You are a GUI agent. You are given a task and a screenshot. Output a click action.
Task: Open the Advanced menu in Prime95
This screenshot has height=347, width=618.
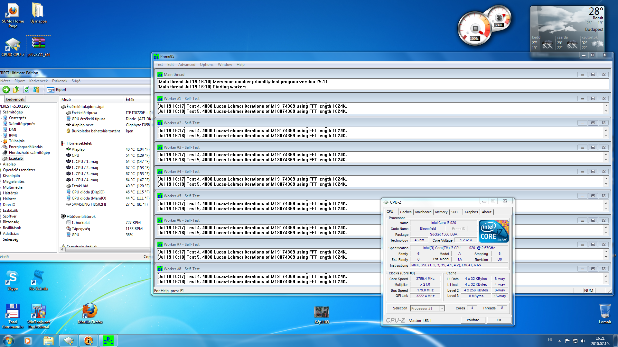187,65
